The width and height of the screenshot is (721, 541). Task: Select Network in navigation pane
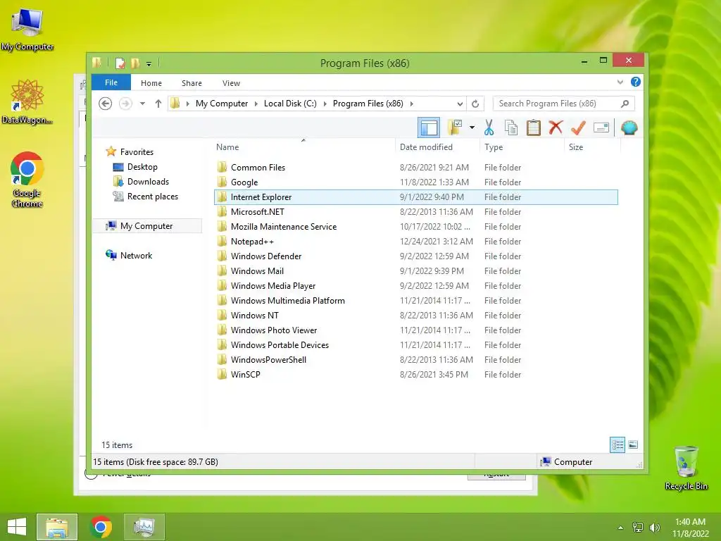[136, 255]
